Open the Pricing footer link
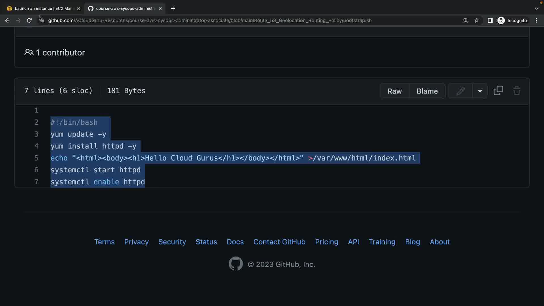The image size is (544, 306). pyautogui.click(x=326, y=242)
